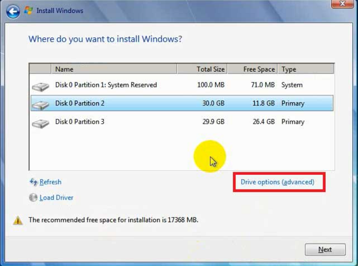Click the Load Driver disc icon

[34, 198]
